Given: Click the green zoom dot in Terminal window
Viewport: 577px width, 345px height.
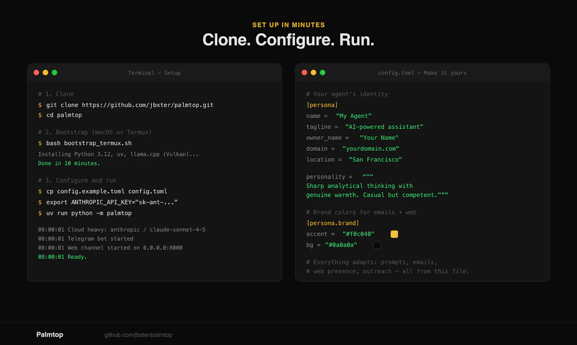Looking at the screenshot, I should click(x=54, y=72).
